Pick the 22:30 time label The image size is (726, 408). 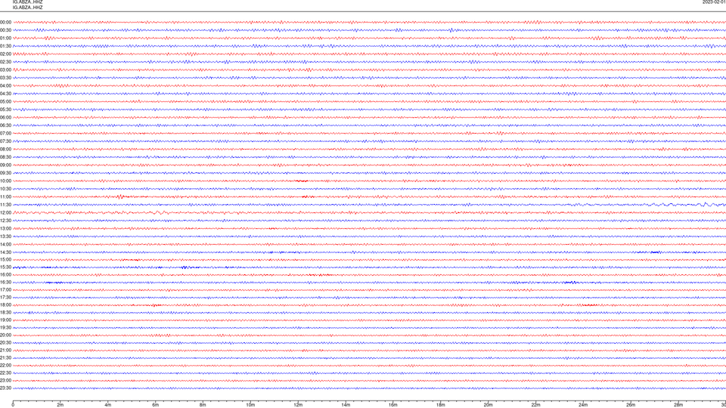5,373
